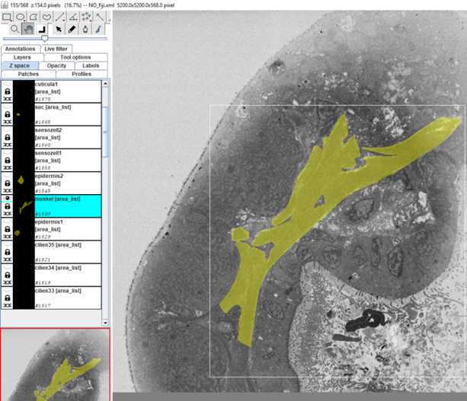Select the Z space tab
The height and width of the screenshot is (401, 467).
20,65
